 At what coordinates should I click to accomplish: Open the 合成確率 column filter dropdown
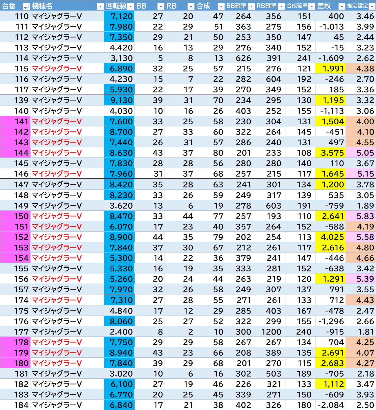click(312, 6)
